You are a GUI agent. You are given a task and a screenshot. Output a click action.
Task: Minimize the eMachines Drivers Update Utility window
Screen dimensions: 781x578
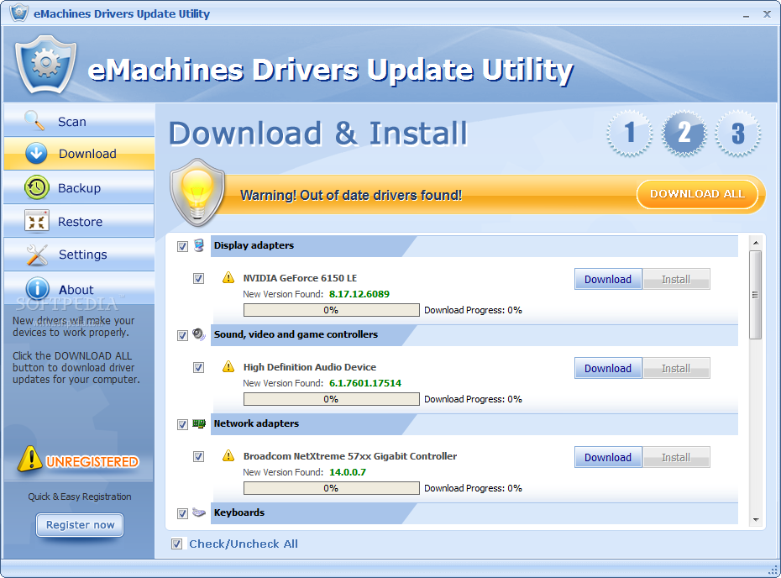tap(746, 14)
